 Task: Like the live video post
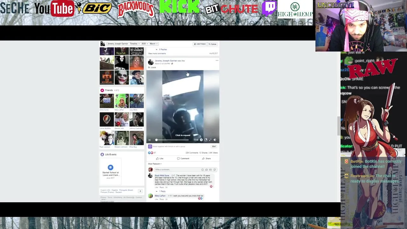160,158
